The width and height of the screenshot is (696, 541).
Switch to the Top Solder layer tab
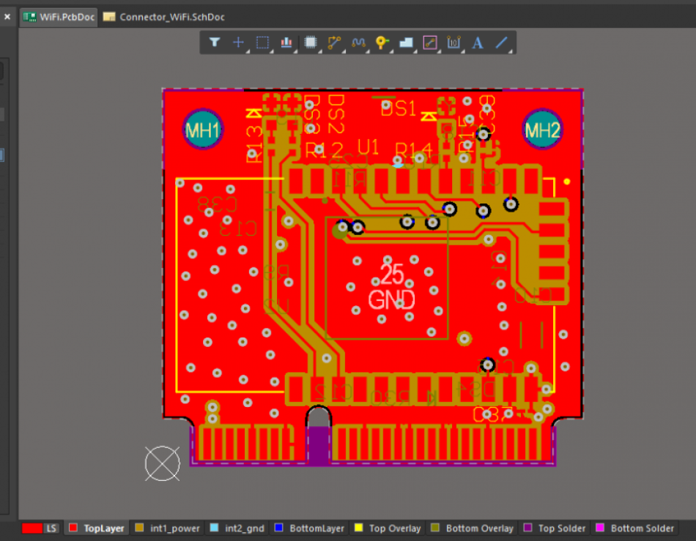tap(555, 528)
